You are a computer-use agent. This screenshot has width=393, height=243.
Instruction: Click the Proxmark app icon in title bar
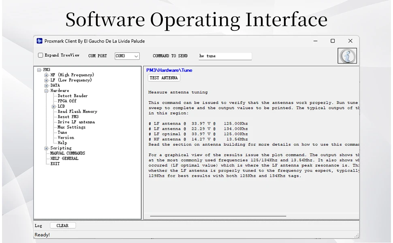(39, 41)
